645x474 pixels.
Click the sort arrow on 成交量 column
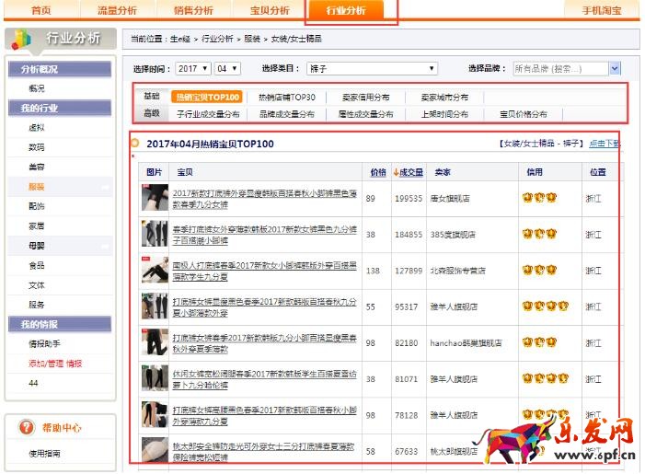coord(397,172)
